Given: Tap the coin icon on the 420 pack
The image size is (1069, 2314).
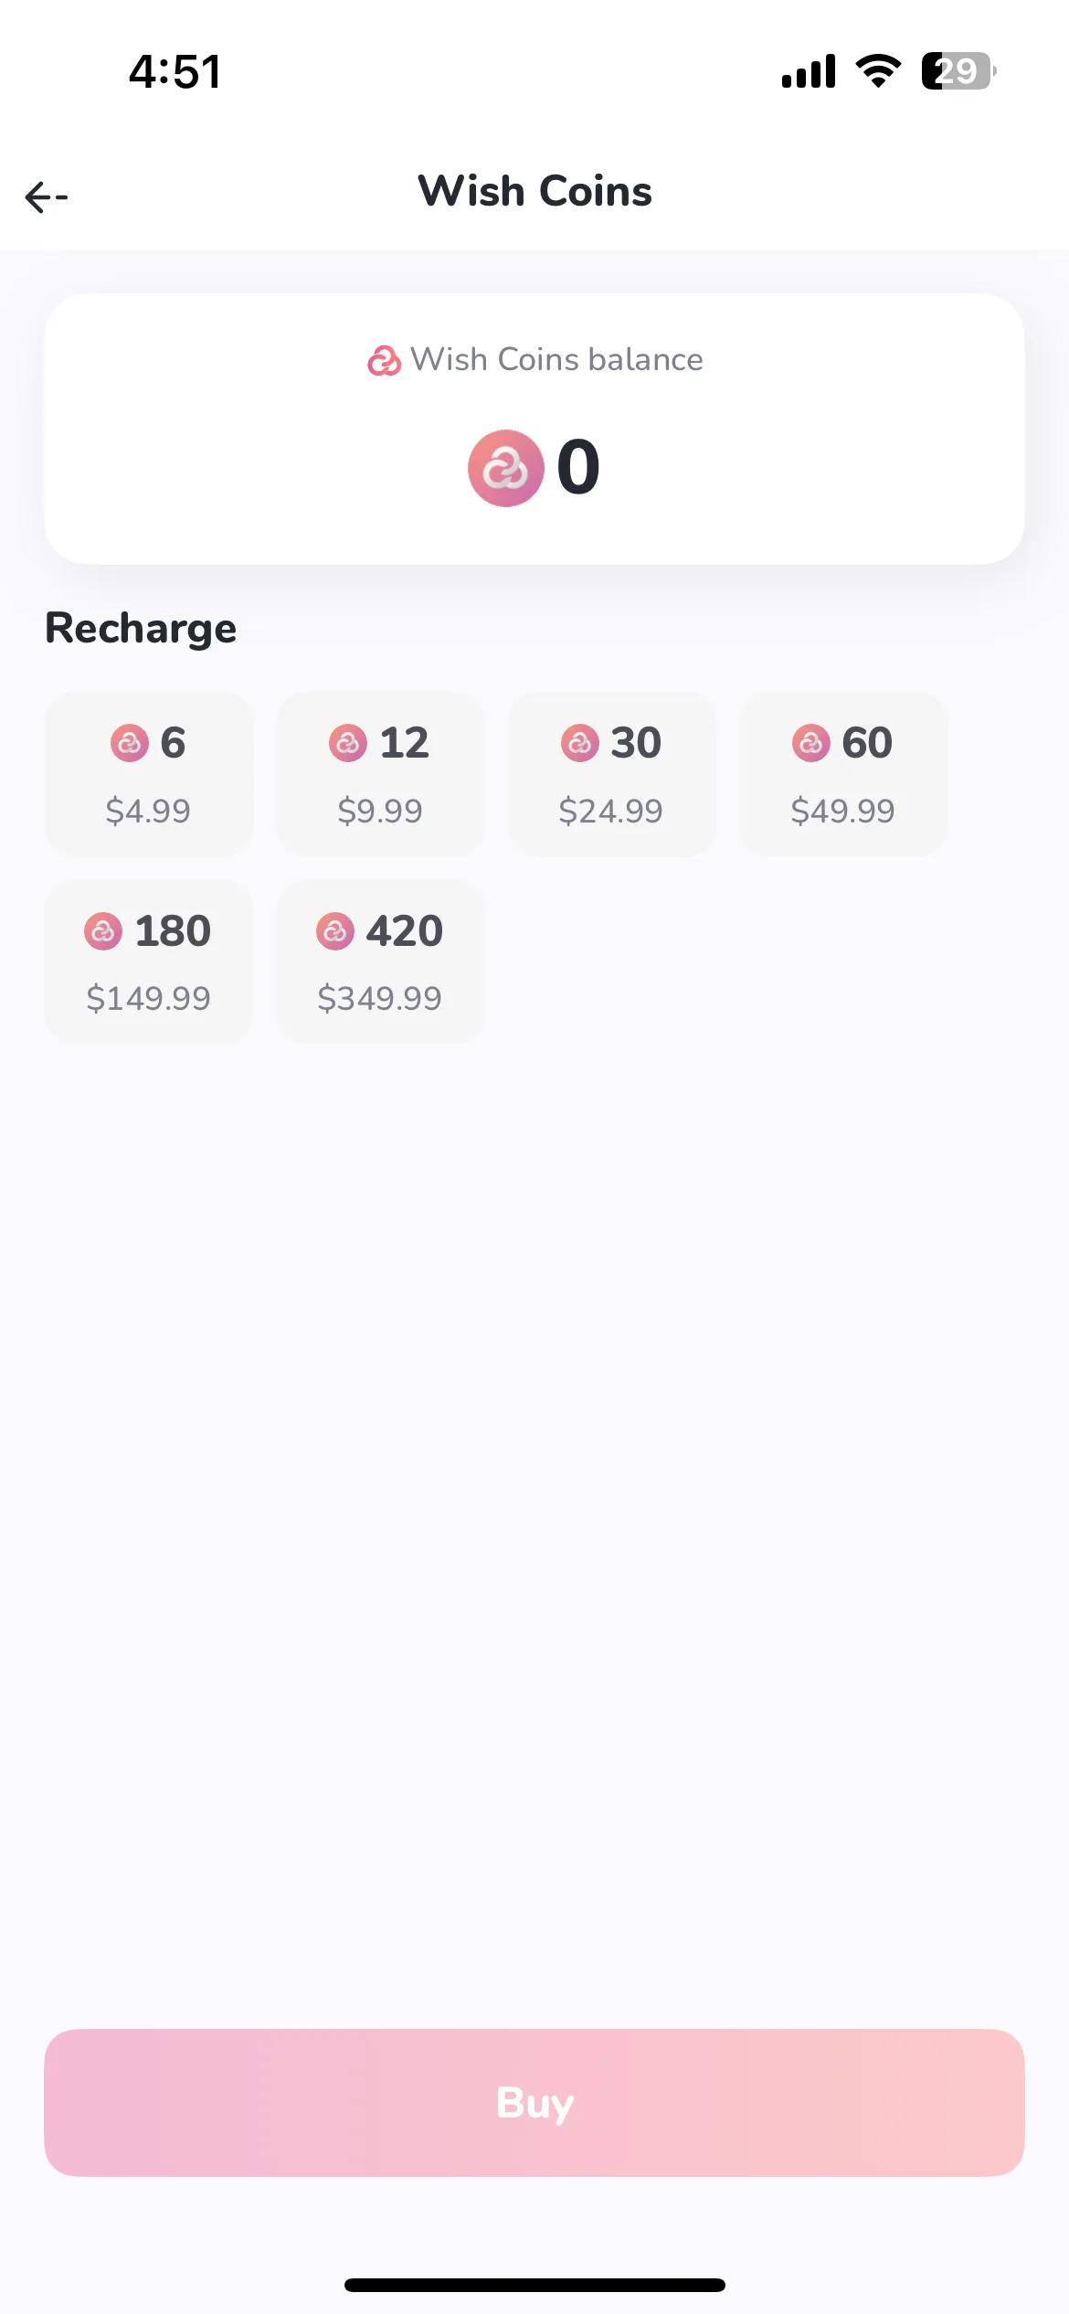Looking at the screenshot, I should click(x=335, y=931).
